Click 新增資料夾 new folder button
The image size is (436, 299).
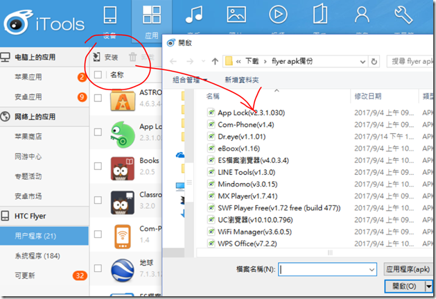tap(242, 80)
